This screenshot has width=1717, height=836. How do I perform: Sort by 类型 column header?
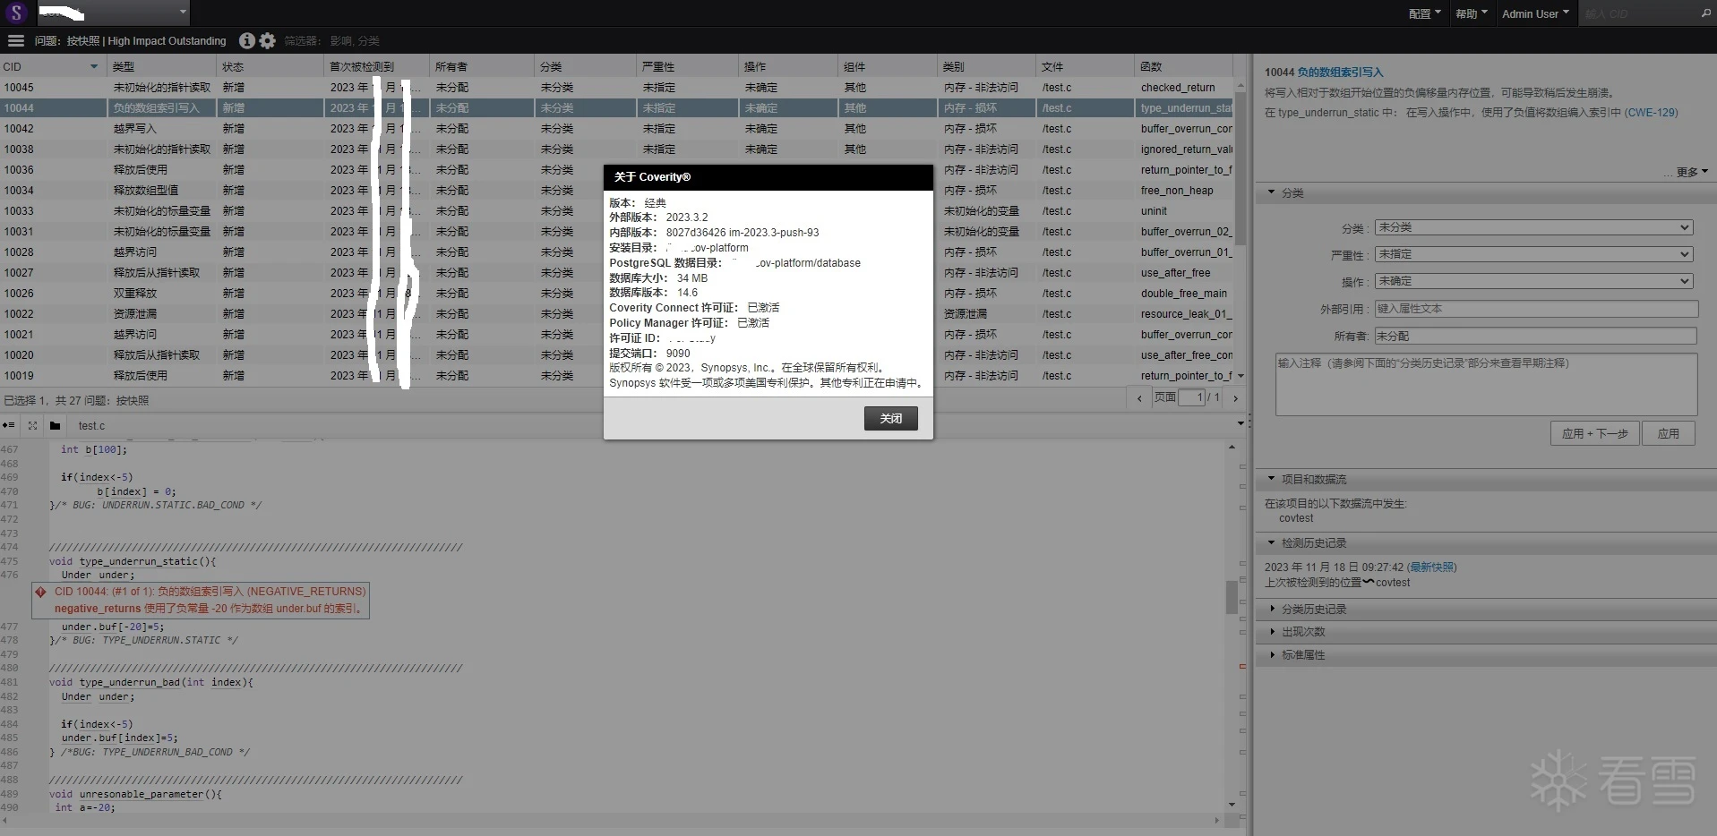[161, 66]
